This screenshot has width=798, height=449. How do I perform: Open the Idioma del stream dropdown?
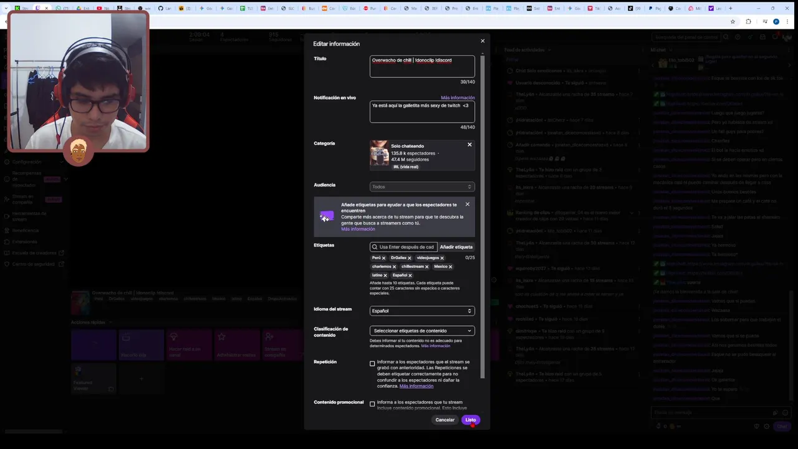(422, 311)
